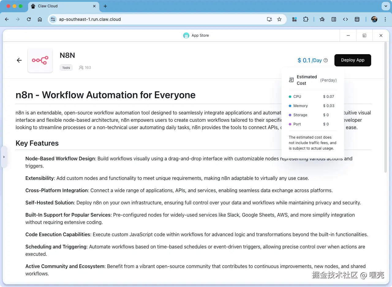Click the install app icon in address bar
The image size is (392, 287).
[x=269, y=19]
